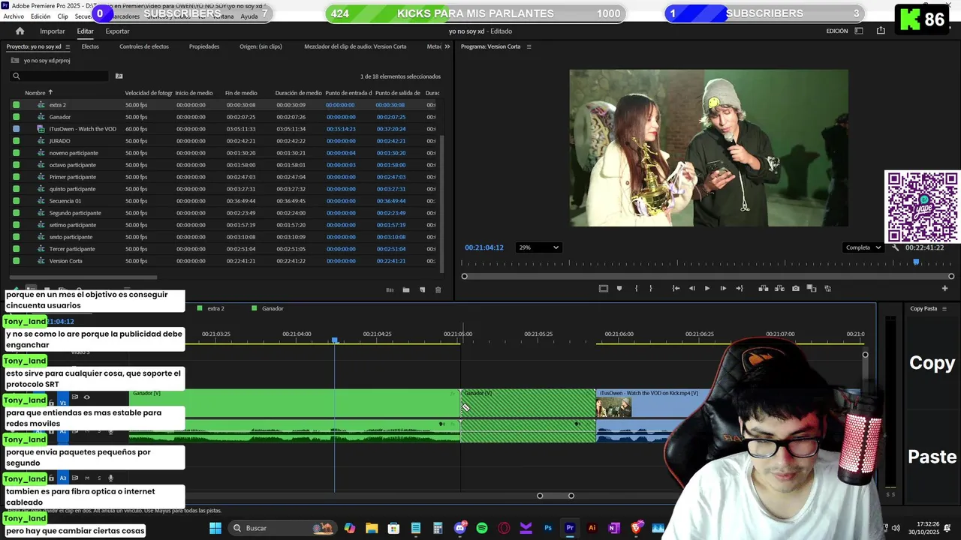The height and width of the screenshot is (540, 961).
Task: Click the label color box of Ganador
Action: (17, 117)
